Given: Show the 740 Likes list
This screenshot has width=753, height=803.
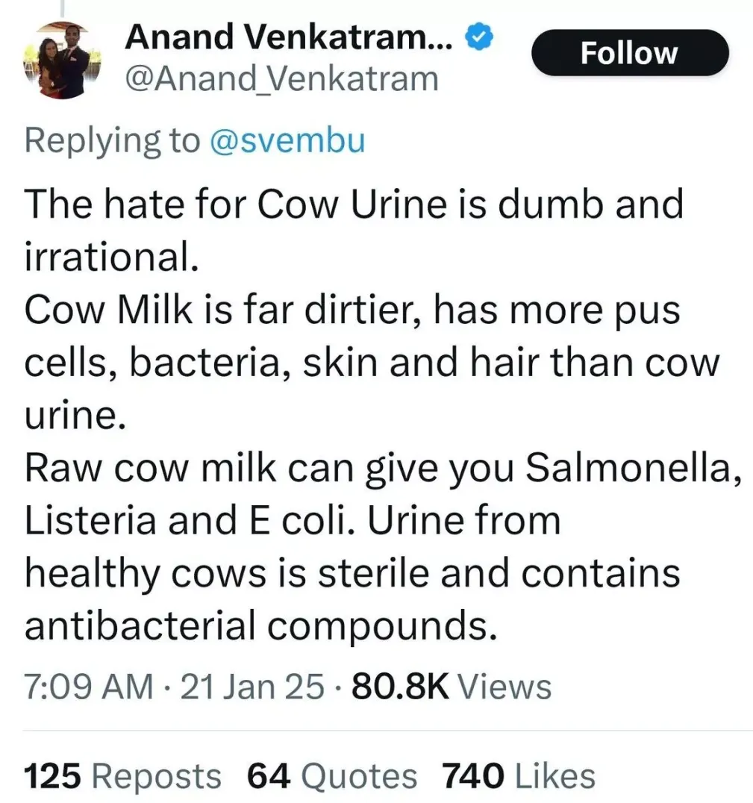Looking at the screenshot, I should (519, 776).
